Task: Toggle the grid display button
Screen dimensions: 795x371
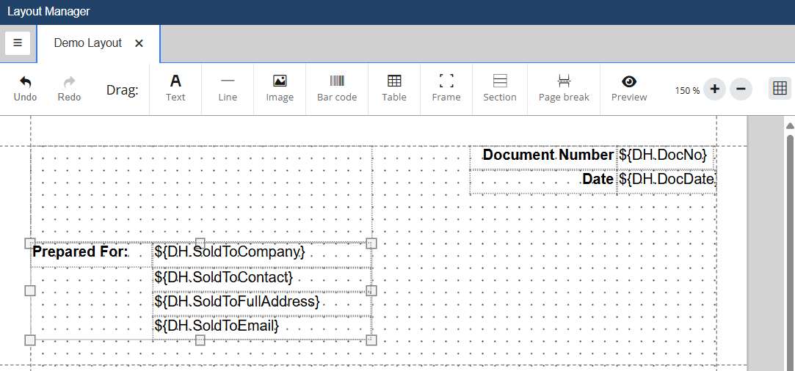Action: click(779, 89)
